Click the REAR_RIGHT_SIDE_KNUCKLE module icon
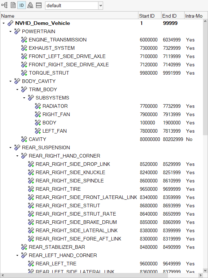The image size is (208, 278). pos(31,172)
